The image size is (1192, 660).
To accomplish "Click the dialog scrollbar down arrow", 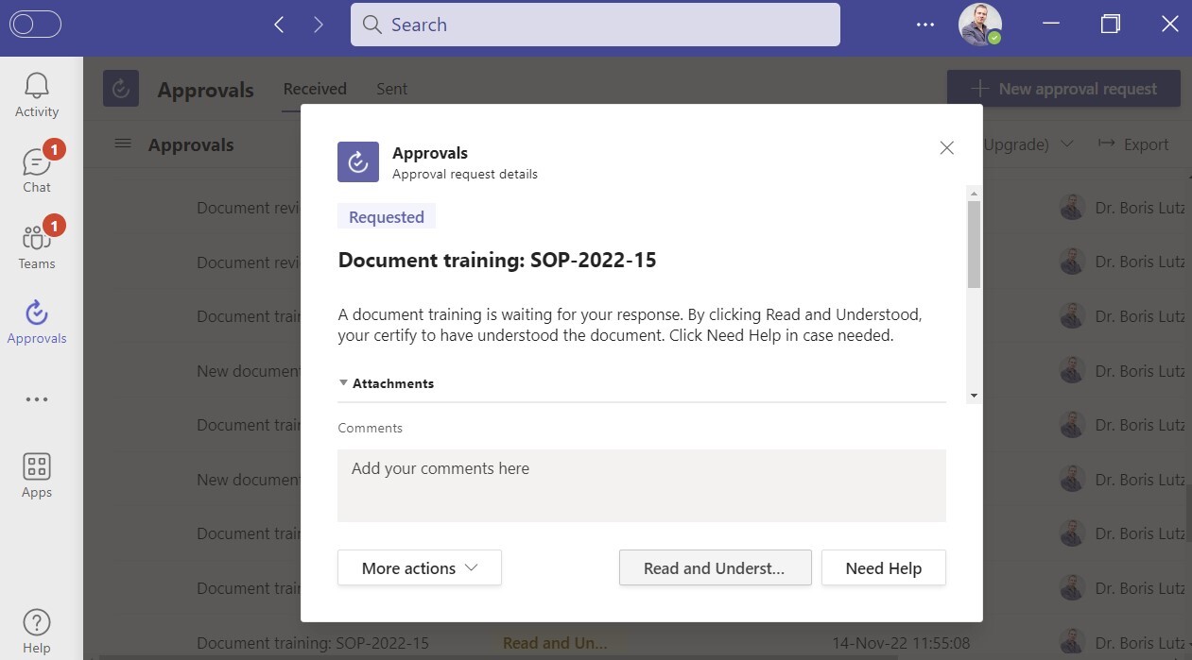I will (974, 396).
